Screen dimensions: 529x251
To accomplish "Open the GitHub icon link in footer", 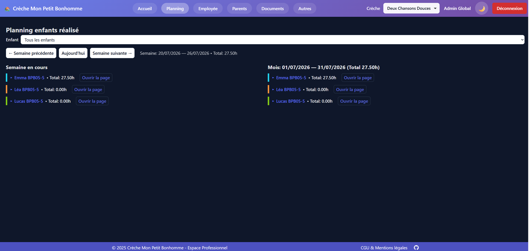I will click(417, 248).
